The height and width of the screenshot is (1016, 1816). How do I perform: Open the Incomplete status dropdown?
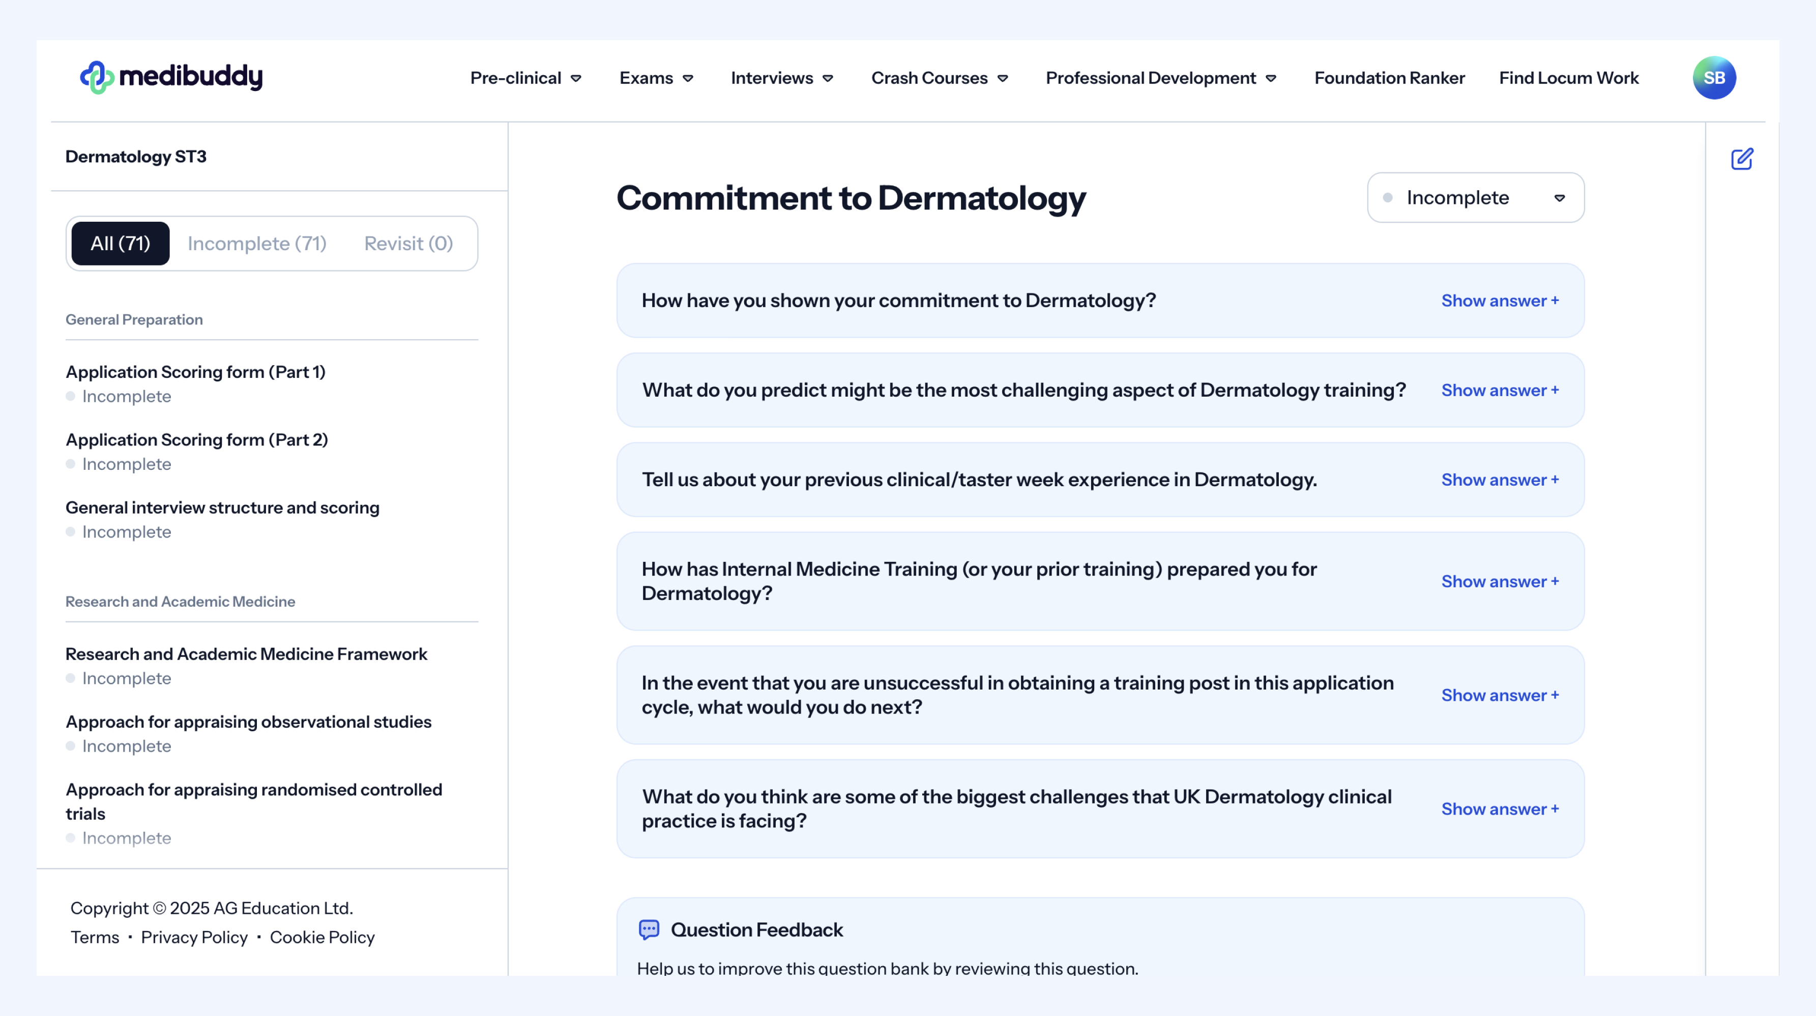(x=1476, y=198)
